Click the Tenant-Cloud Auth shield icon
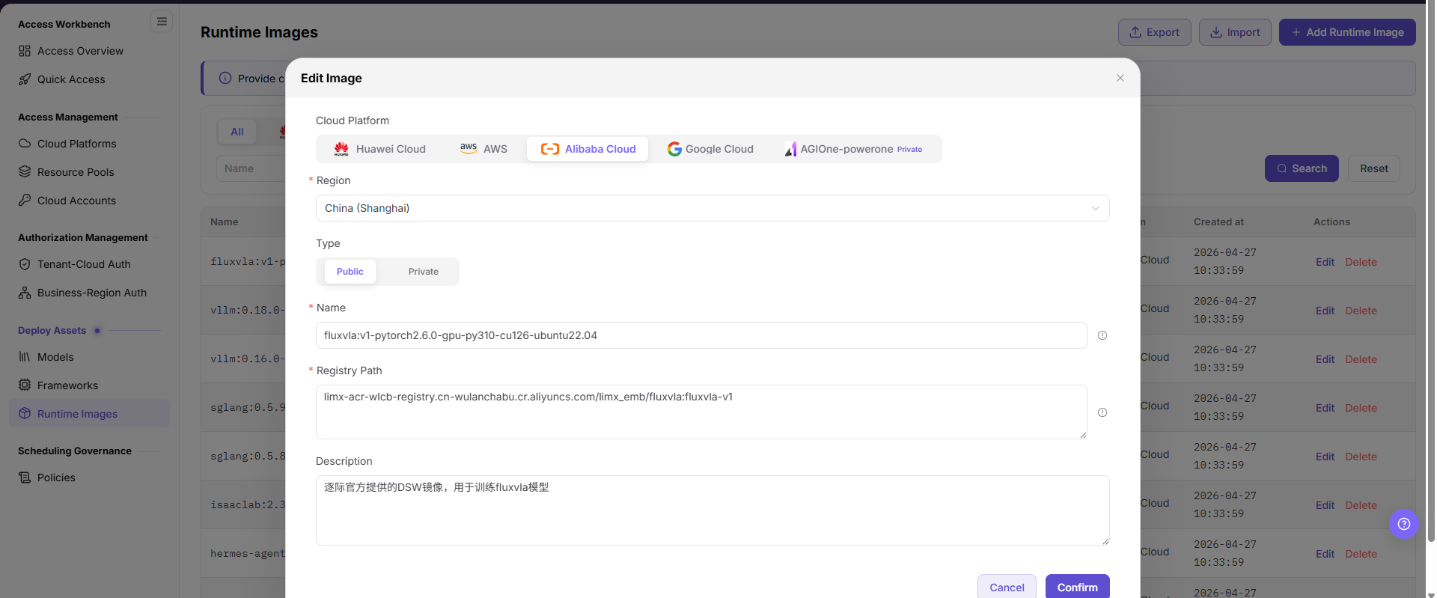 pyautogui.click(x=25, y=264)
